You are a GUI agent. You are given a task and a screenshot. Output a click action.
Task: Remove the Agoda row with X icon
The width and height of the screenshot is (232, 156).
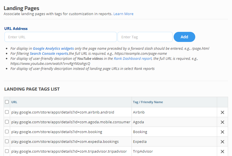(222, 122)
